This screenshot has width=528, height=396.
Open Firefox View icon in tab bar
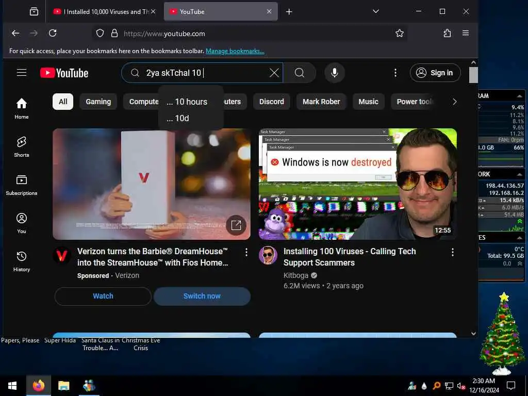(34, 12)
